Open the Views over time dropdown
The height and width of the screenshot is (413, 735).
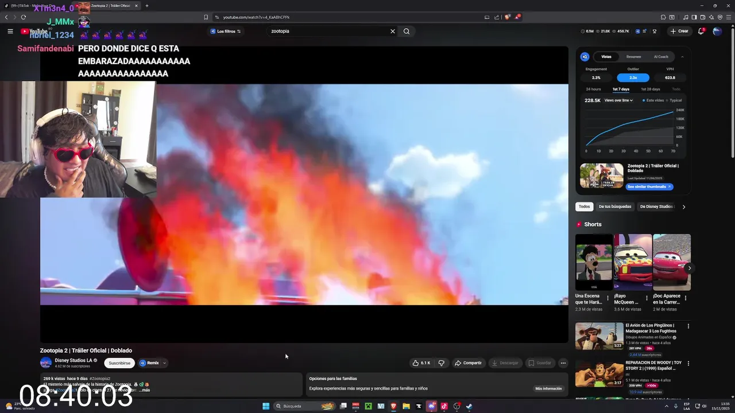pos(618,100)
